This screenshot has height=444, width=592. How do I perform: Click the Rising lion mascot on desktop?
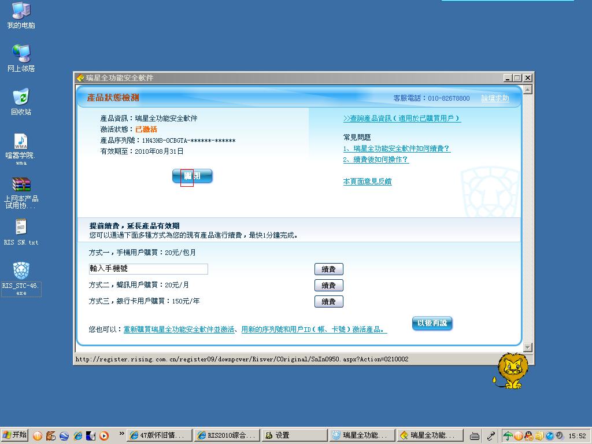511,371
